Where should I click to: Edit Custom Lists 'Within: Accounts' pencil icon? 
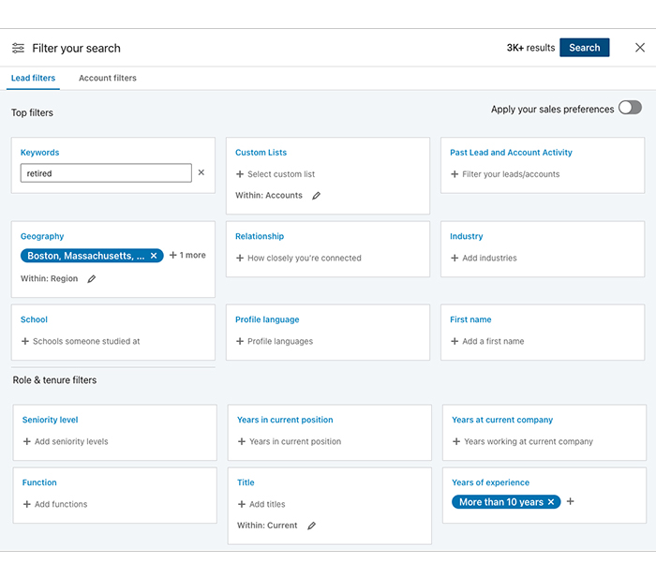point(316,196)
